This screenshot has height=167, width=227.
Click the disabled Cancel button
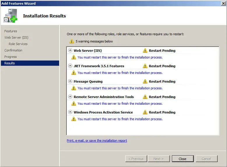pos(207,159)
